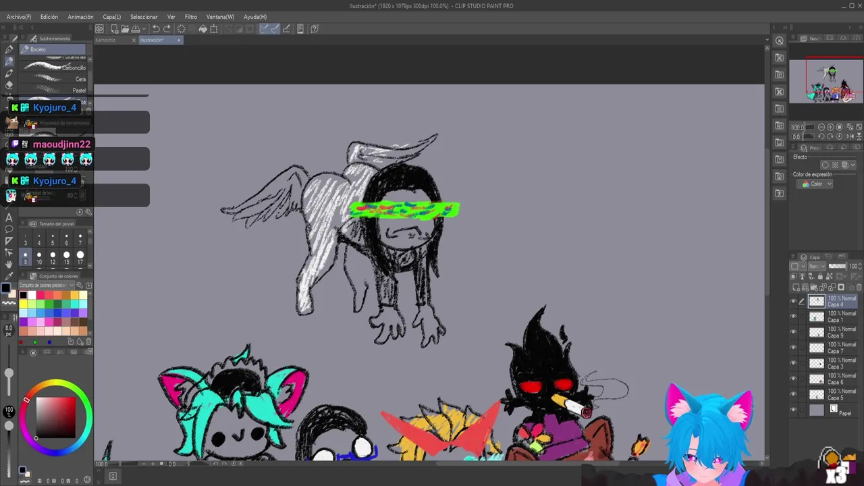This screenshot has width=864, height=486.
Task: Create a layer mask
Action: point(841,288)
